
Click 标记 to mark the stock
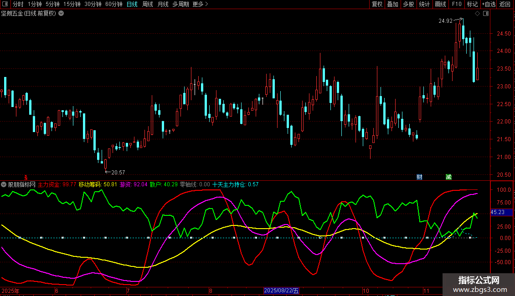tap(472, 4)
